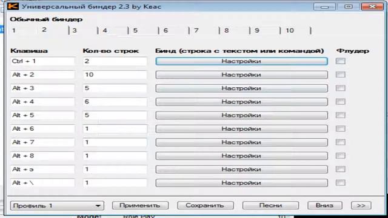Click line count field showing 6

[x=115, y=102]
